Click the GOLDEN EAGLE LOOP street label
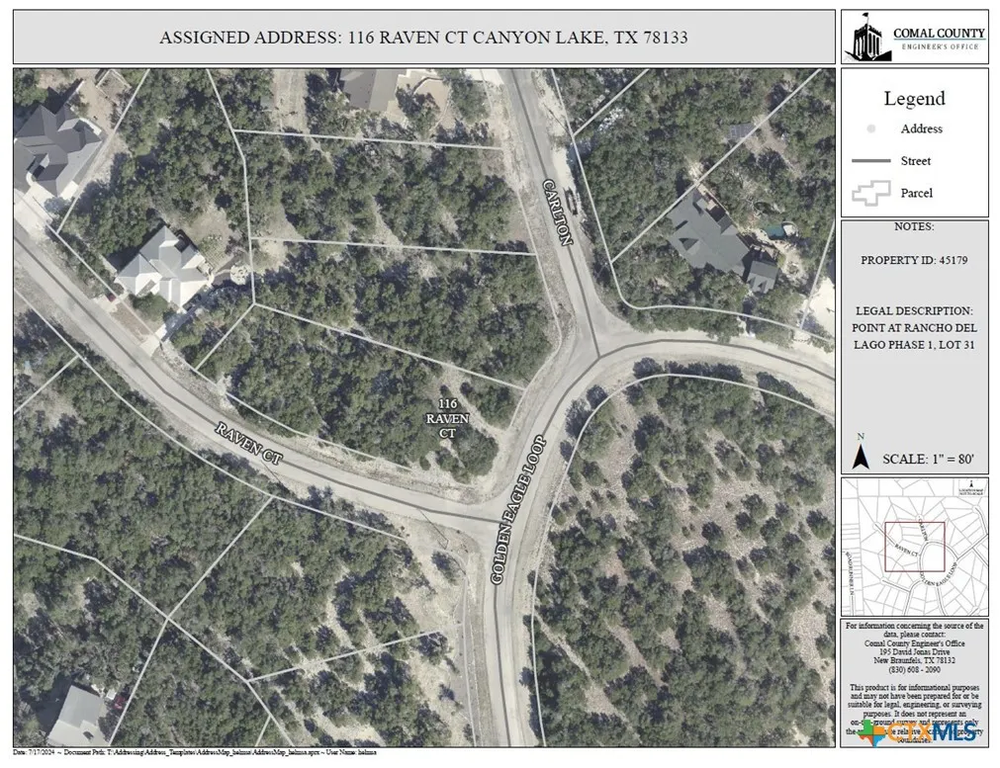This screenshot has height=768, width=1000. click(x=518, y=509)
